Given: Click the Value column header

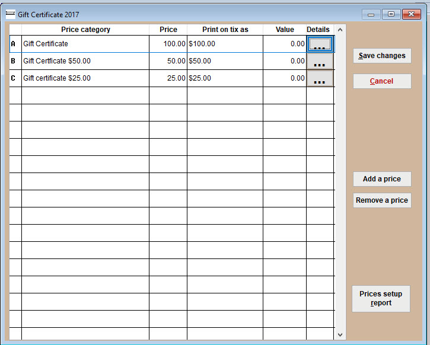Looking at the screenshot, I should click(x=285, y=30).
